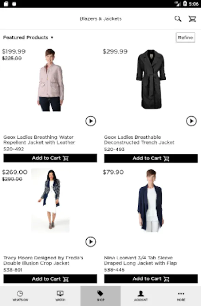This screenshot has height=306, width=201.
Task: Add Geox Trench Jacket 520-493 to cart
Action: coord(151,158)
